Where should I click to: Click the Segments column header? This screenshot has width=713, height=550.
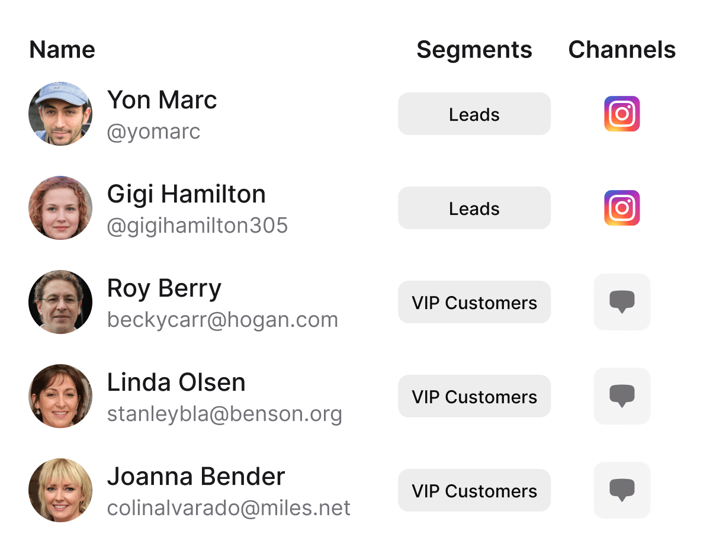point(474,50)
